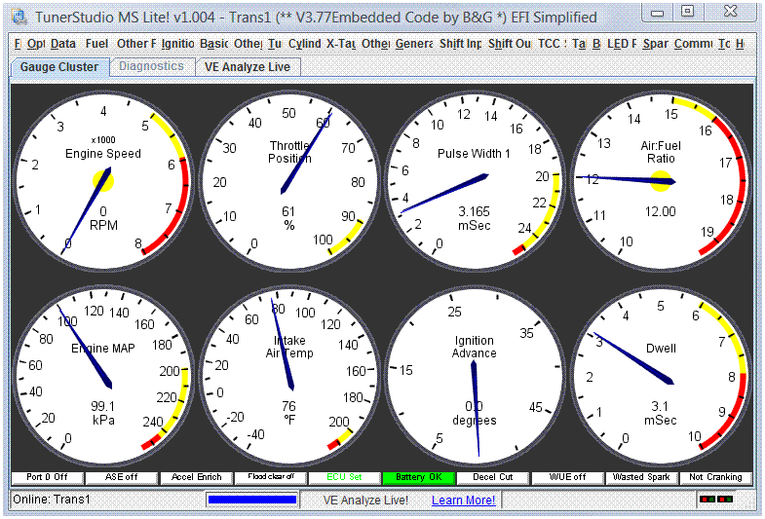Open the Data menu
Viewport: 765px width, 519px height.
63,44
